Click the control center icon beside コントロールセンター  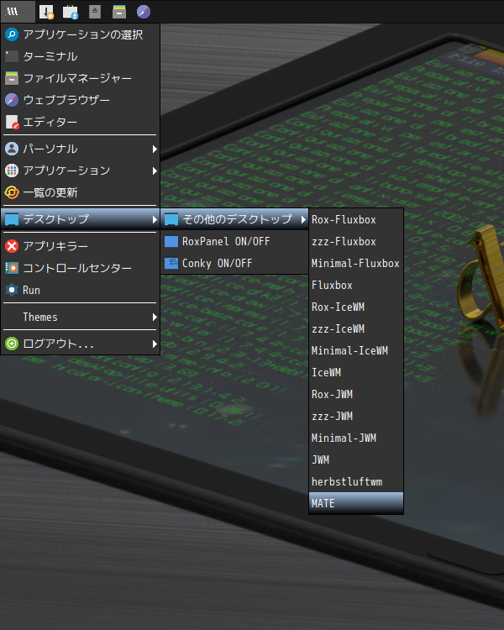(12, 268)
